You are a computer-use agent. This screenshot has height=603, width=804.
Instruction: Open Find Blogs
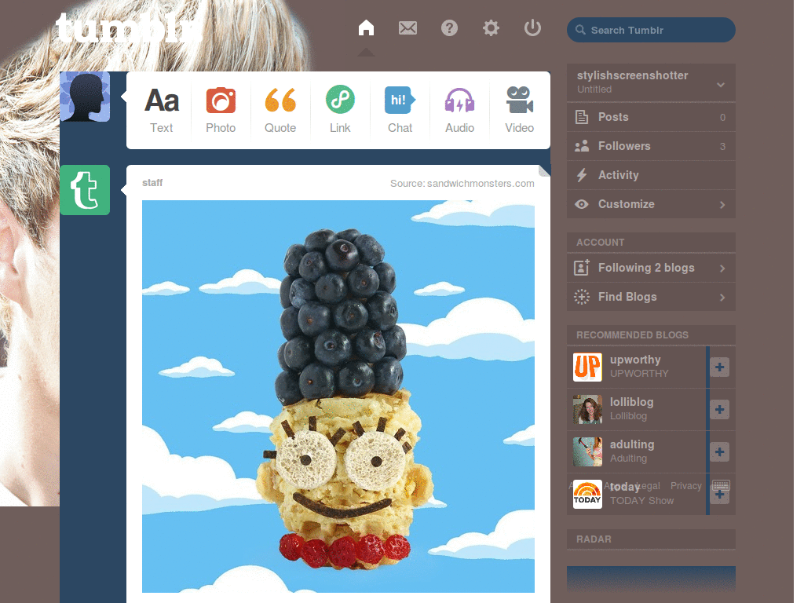[651, 297]
